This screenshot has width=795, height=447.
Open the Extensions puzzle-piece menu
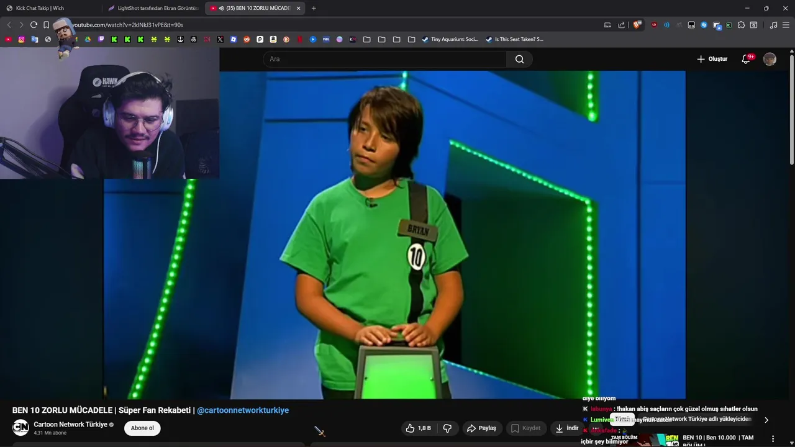coord(741,25)
